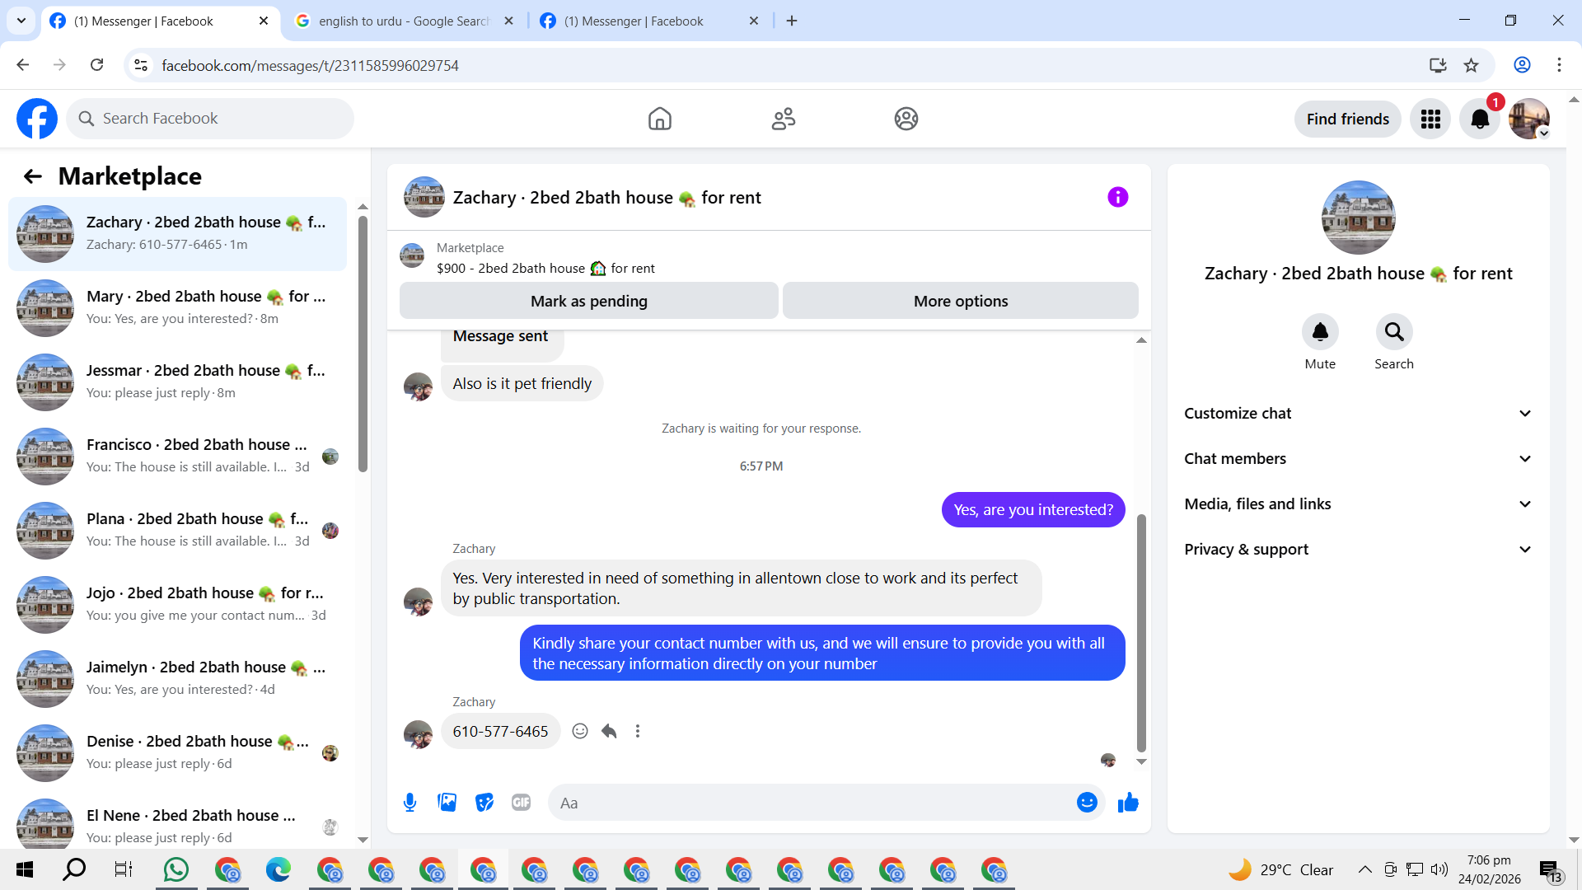Send a thumbs-up like
Image resolution: width=1582 pixels, height=890 pixels.
click(1128, 803)
